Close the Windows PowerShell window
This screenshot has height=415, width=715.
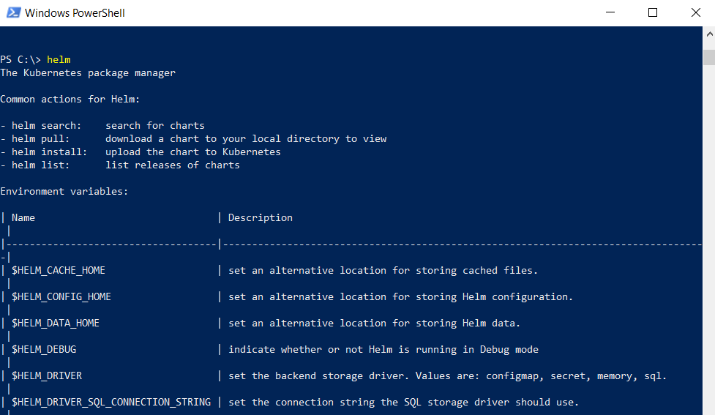(x=695, y=12)
